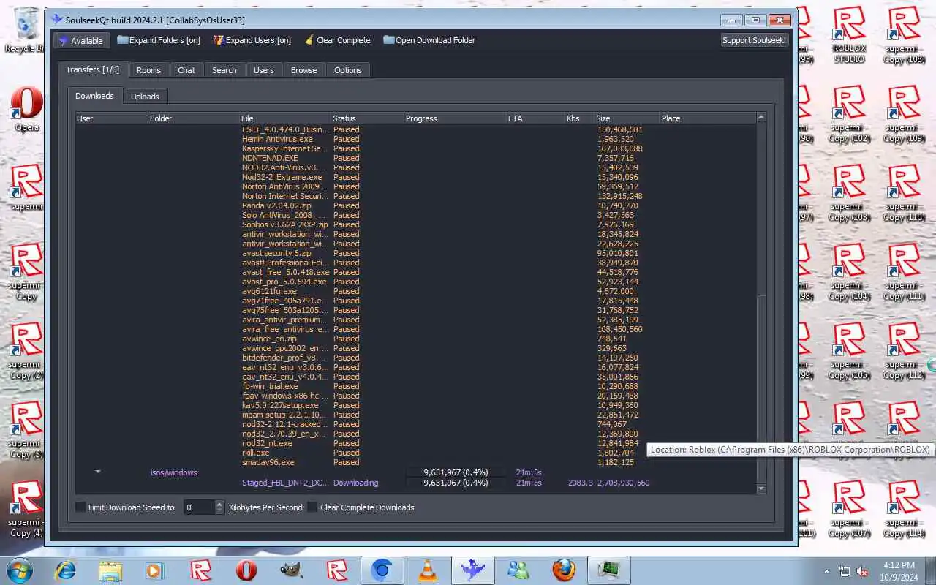Click the SoulseekQt bird taskbar icon

[x=473, y=570]
